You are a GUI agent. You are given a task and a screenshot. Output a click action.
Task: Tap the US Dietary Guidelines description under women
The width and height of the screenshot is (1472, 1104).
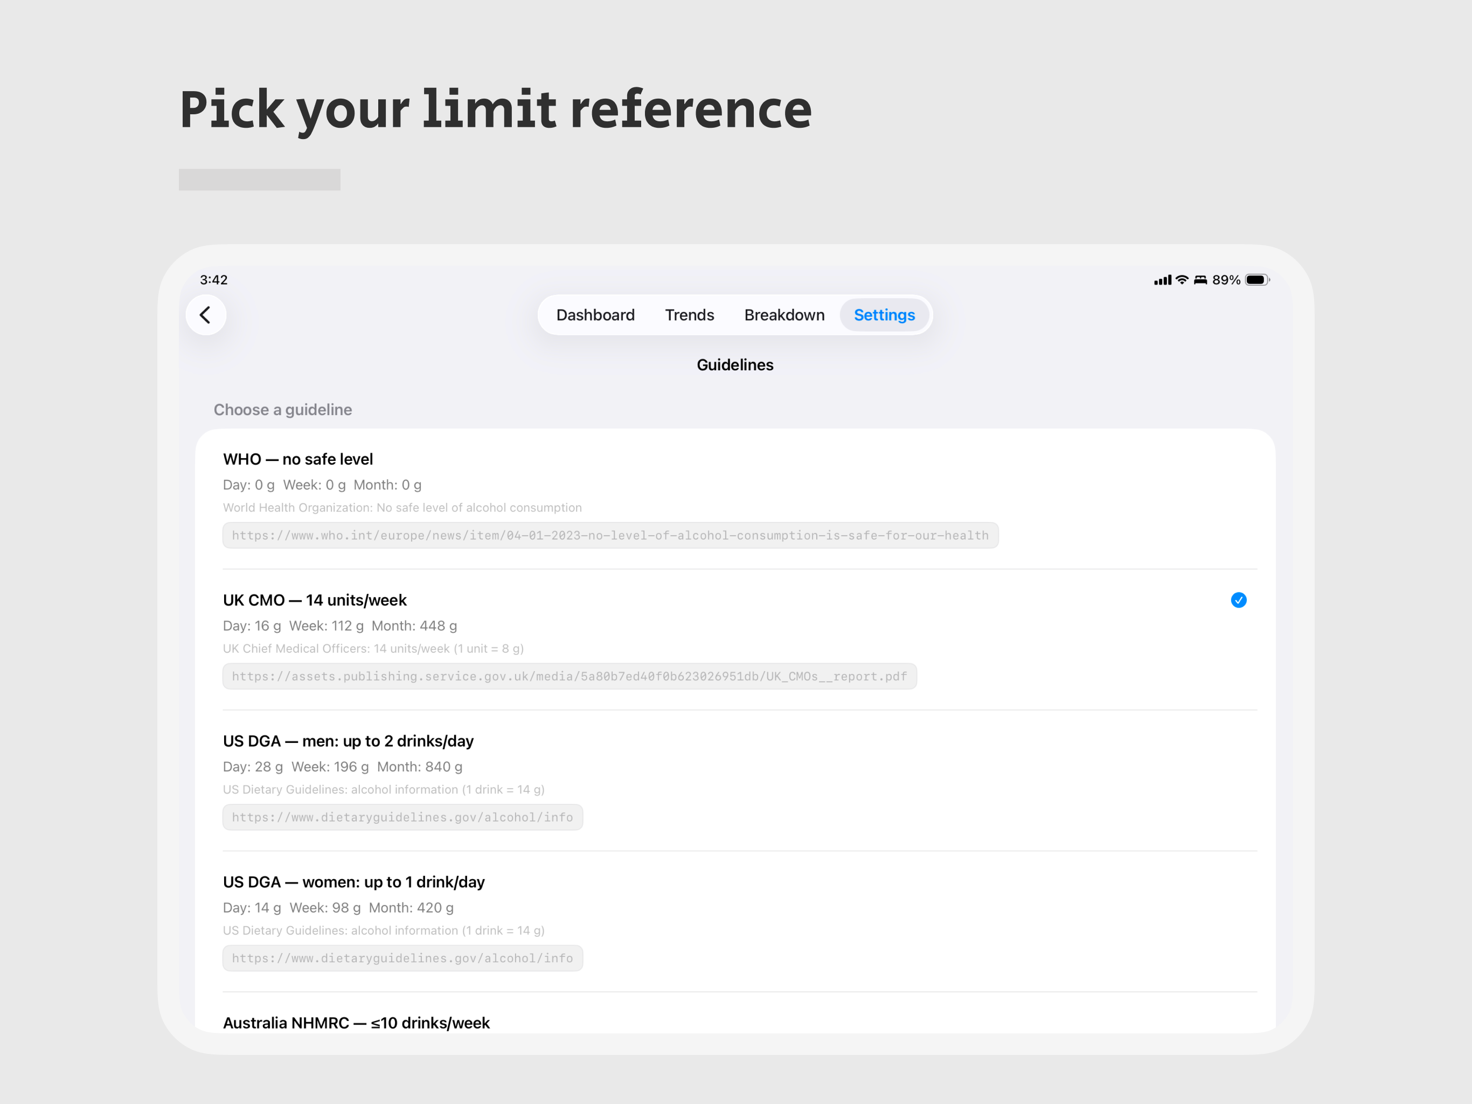pos(383,931)
